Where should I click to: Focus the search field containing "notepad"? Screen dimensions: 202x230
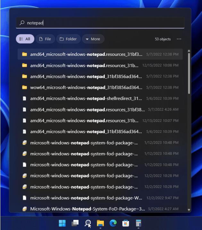click(100, 22)
